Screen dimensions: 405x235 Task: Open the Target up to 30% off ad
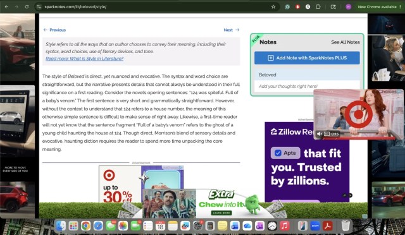(141, 184)
